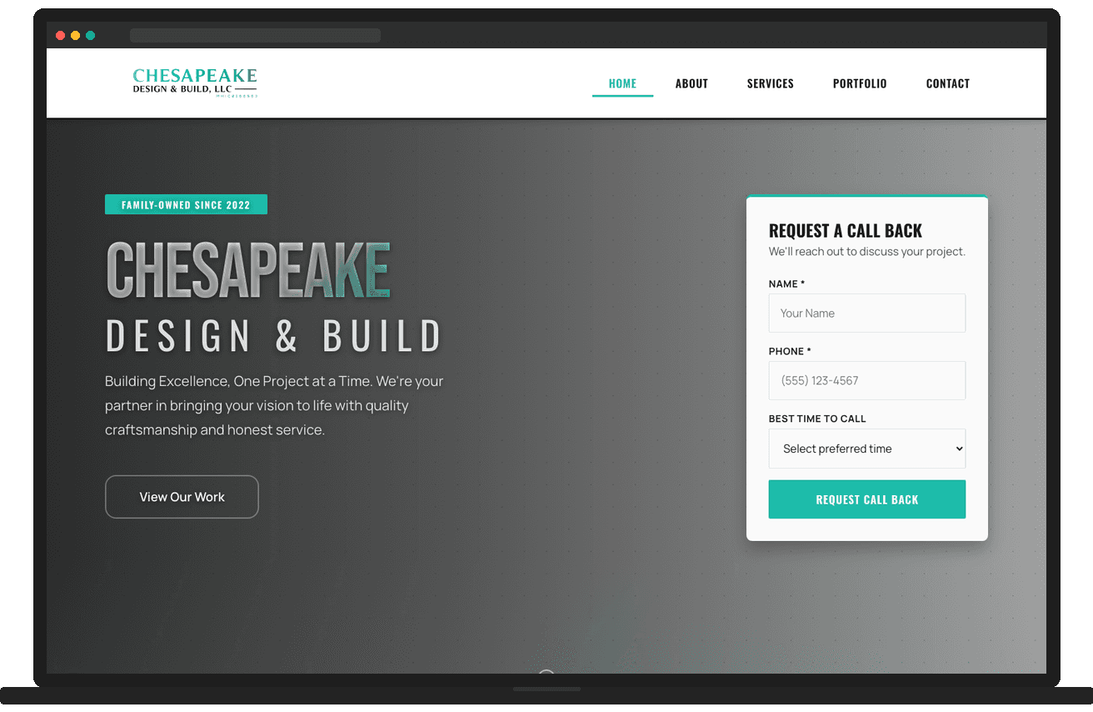Screen dimensions: 1093x712
Task: Open the PORTFOLIO section
Action: 860,83
